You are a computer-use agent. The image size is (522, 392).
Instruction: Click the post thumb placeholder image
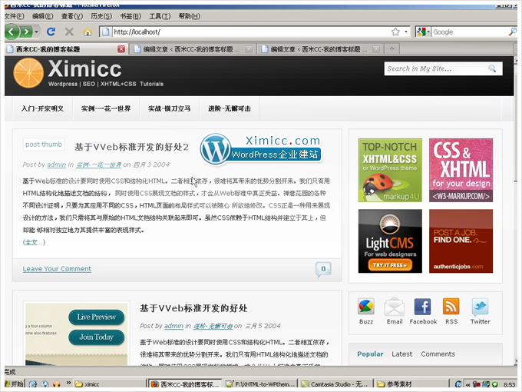point(44,145)
